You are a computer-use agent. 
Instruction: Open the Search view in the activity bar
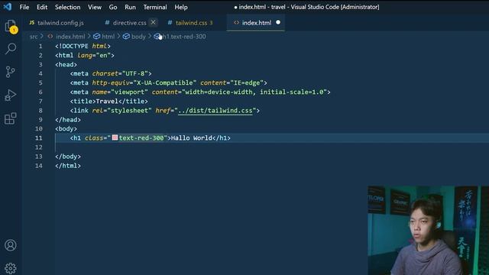coord(11,49)
